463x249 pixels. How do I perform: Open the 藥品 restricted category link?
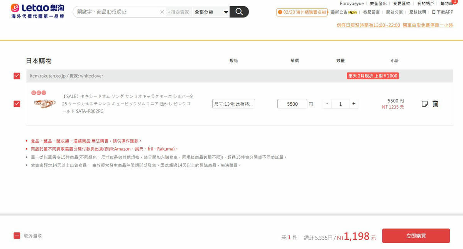[47, 141]
